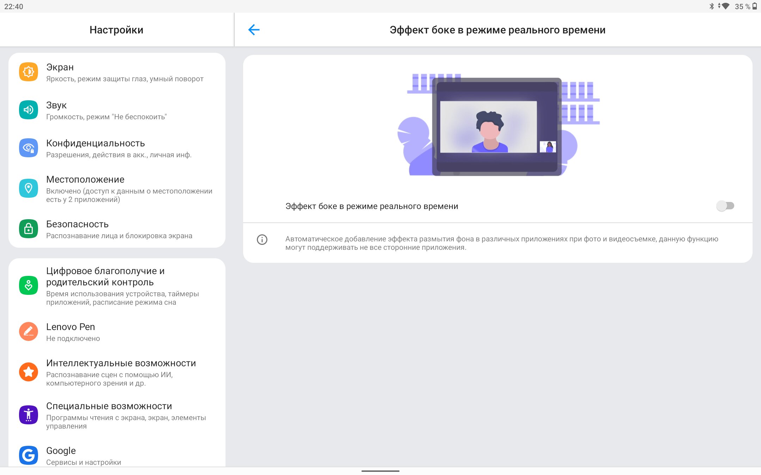Tap the Privacy eye icon
Viewport: 761px width, 475px height.
(29, 148)
